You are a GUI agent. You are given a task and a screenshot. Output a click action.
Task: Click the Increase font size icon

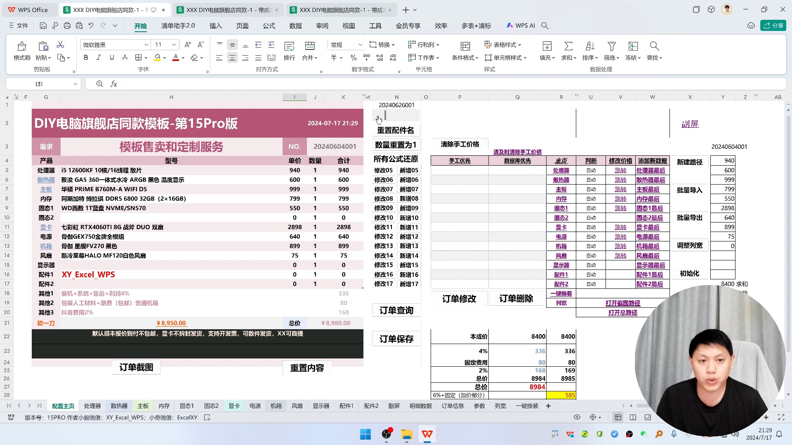(188, 45)
